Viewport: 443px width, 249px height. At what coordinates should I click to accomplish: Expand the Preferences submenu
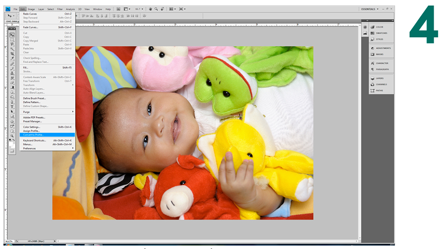48,148
